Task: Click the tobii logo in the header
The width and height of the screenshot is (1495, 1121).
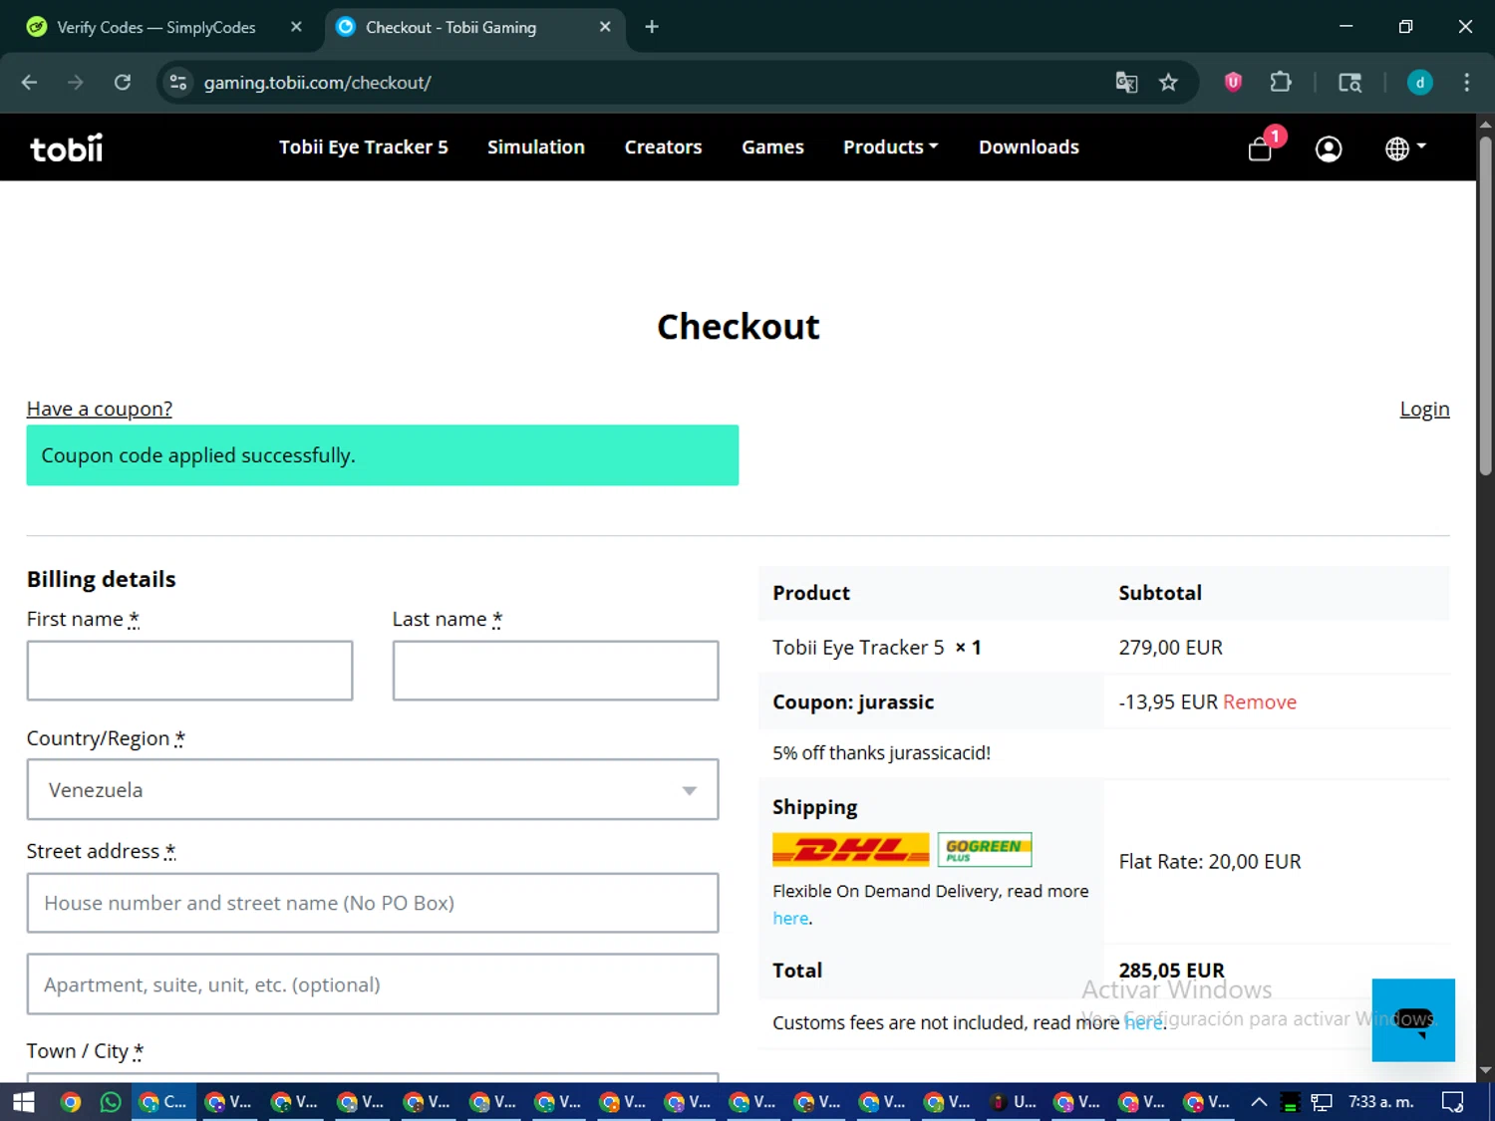Action: pyautogui.click(x=66, y=148)
